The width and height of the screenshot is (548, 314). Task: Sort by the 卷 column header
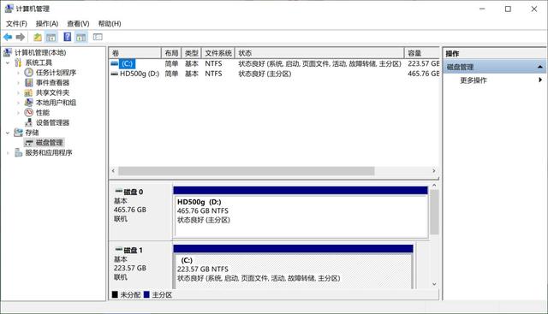coord(135,53)
